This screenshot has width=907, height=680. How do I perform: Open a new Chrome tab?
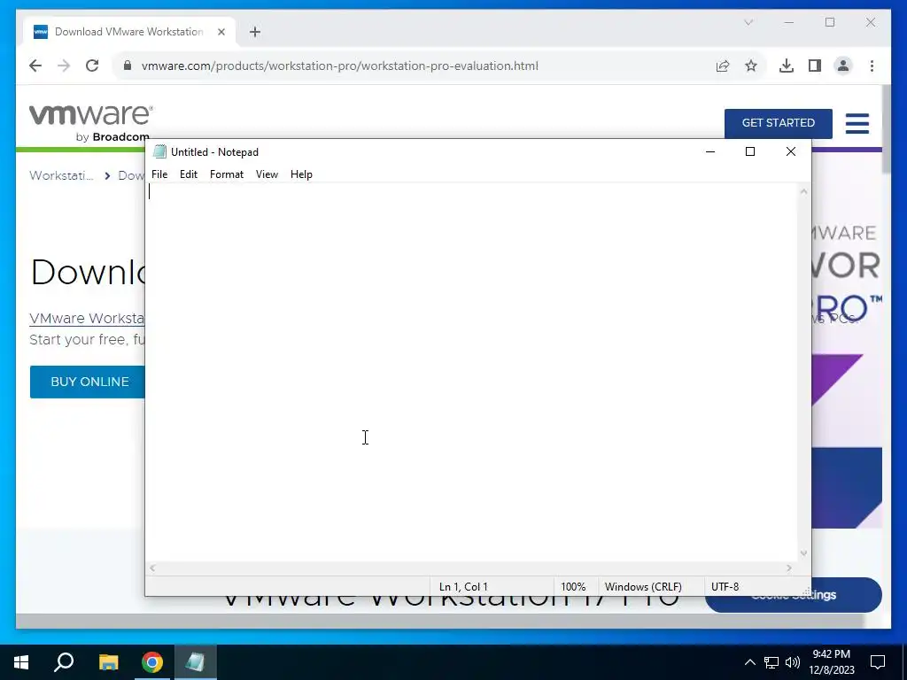point(255,32)
